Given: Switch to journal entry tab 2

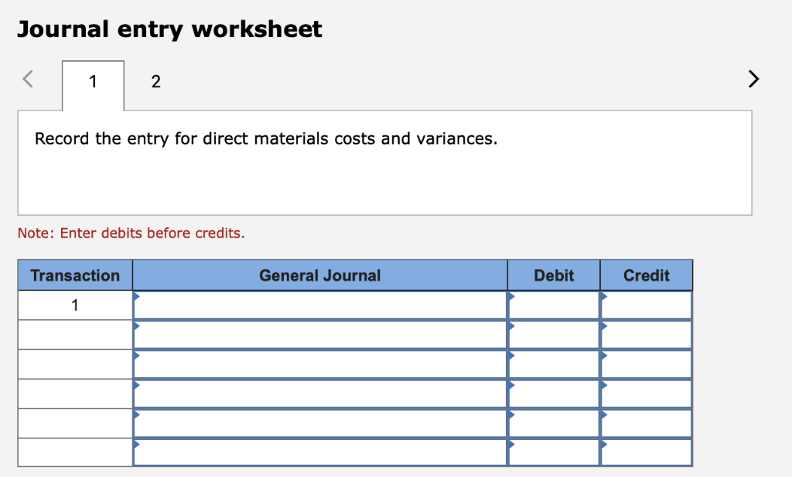Looking at the screenshot, I should pos(155,81).
